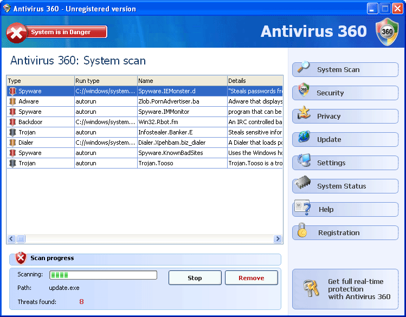
Task: Click the horizontal scrollbar thumb
Action: (x=21, y=238)
